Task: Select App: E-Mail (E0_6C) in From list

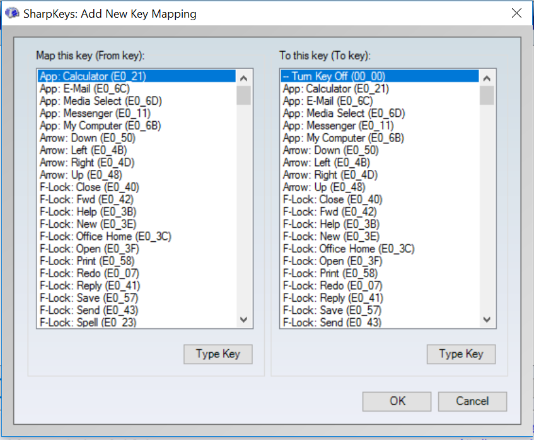Action: (137, 88)
